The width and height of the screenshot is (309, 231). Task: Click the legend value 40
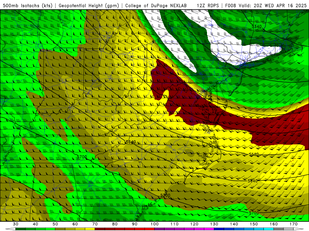[x=35, y=224]
